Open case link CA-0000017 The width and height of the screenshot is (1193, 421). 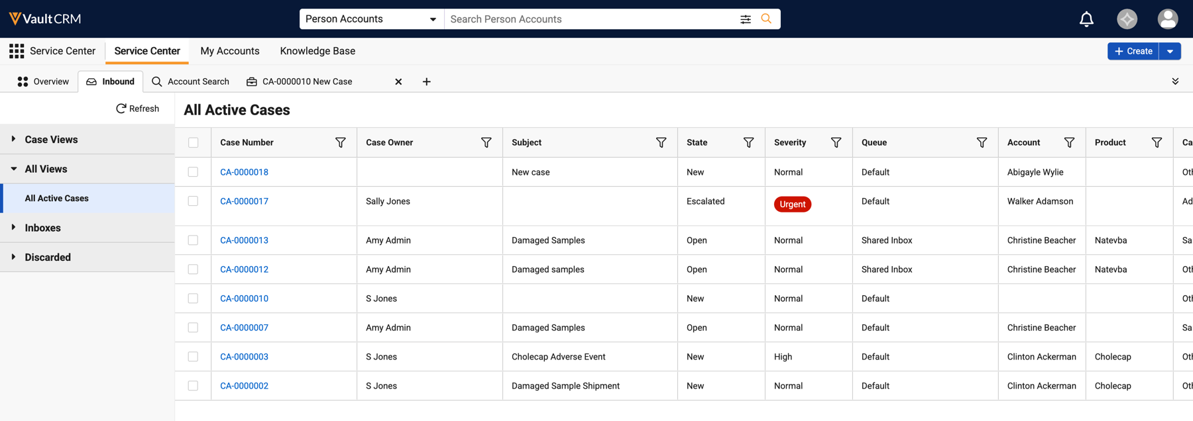(x=244, y=201)
